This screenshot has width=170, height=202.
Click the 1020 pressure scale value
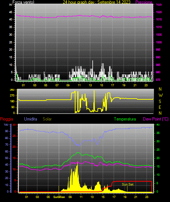coord(159,12)
